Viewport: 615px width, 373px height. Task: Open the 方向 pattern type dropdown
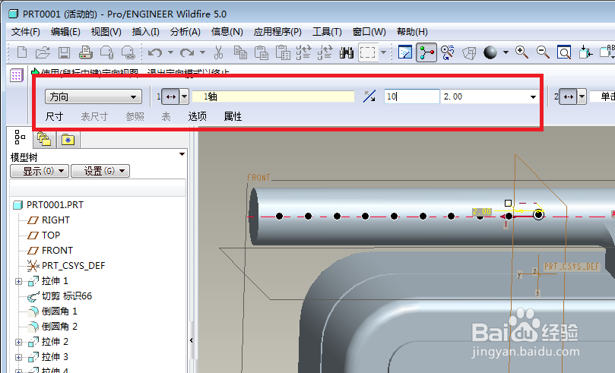click(x=93, y=96)
